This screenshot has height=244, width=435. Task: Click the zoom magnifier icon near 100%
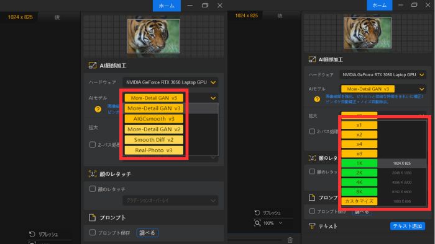(x=257, y=223)
